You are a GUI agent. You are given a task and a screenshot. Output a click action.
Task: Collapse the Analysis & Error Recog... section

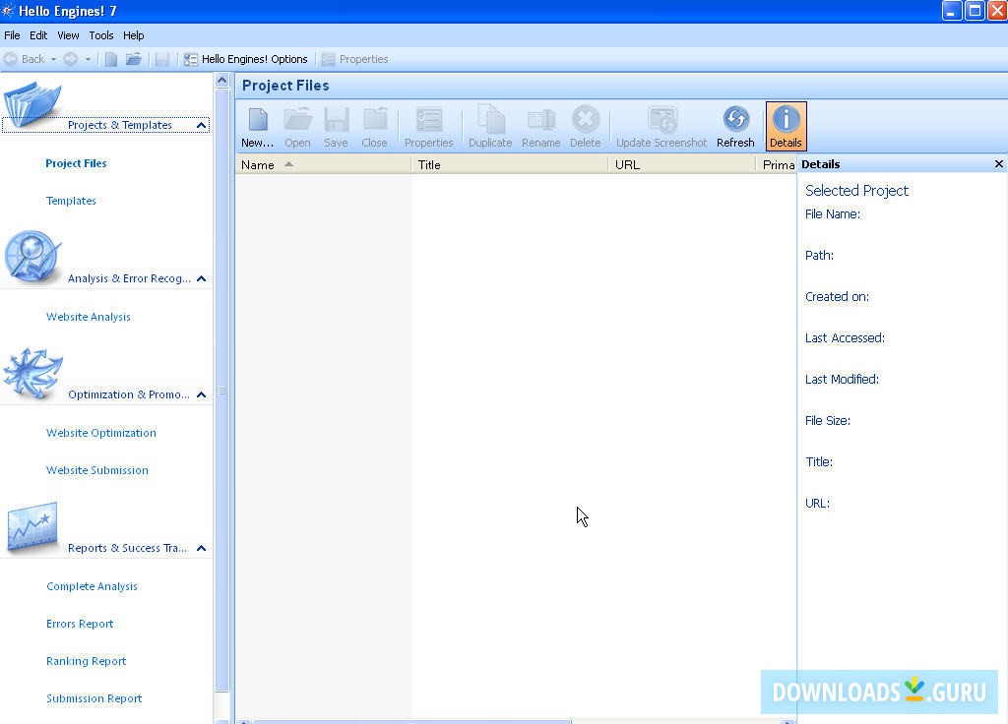coord(201,278)
